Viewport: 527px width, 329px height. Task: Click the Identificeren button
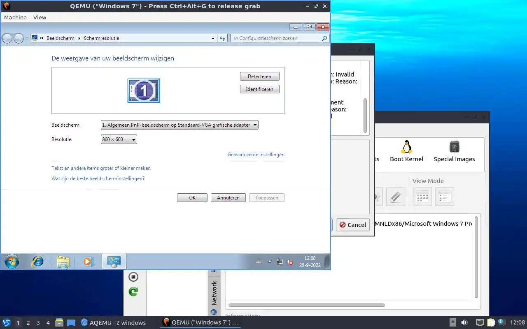click(259, 89)
